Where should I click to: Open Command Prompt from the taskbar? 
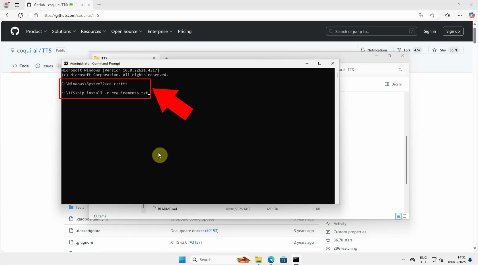(x=296, y=260)
